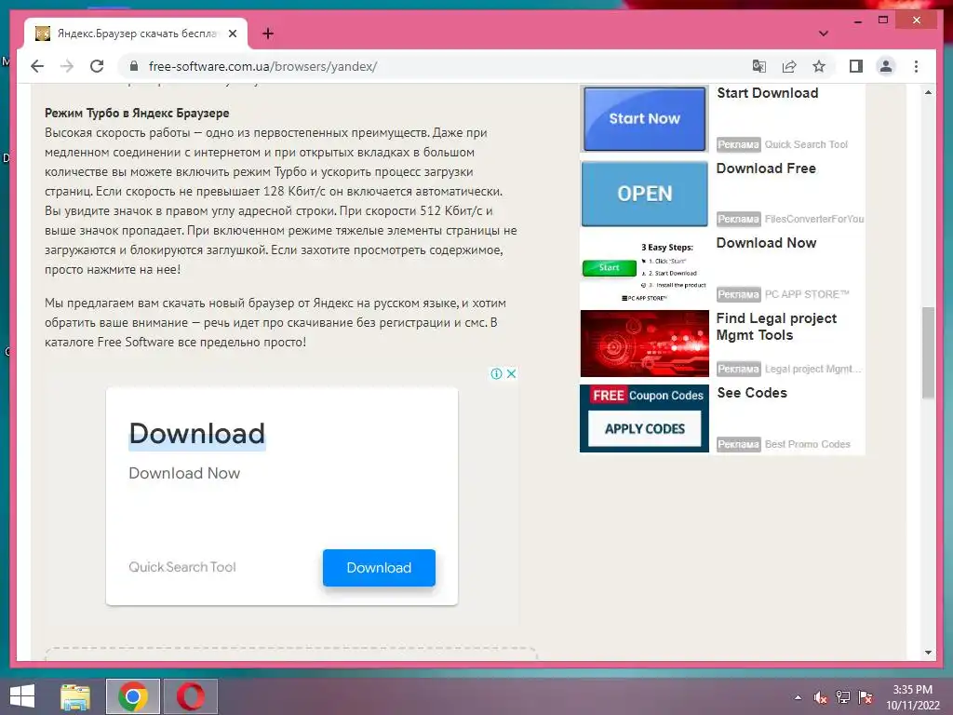953x715 pixels.
Task: Open the browser side panel
Action: tap(856, 66)
